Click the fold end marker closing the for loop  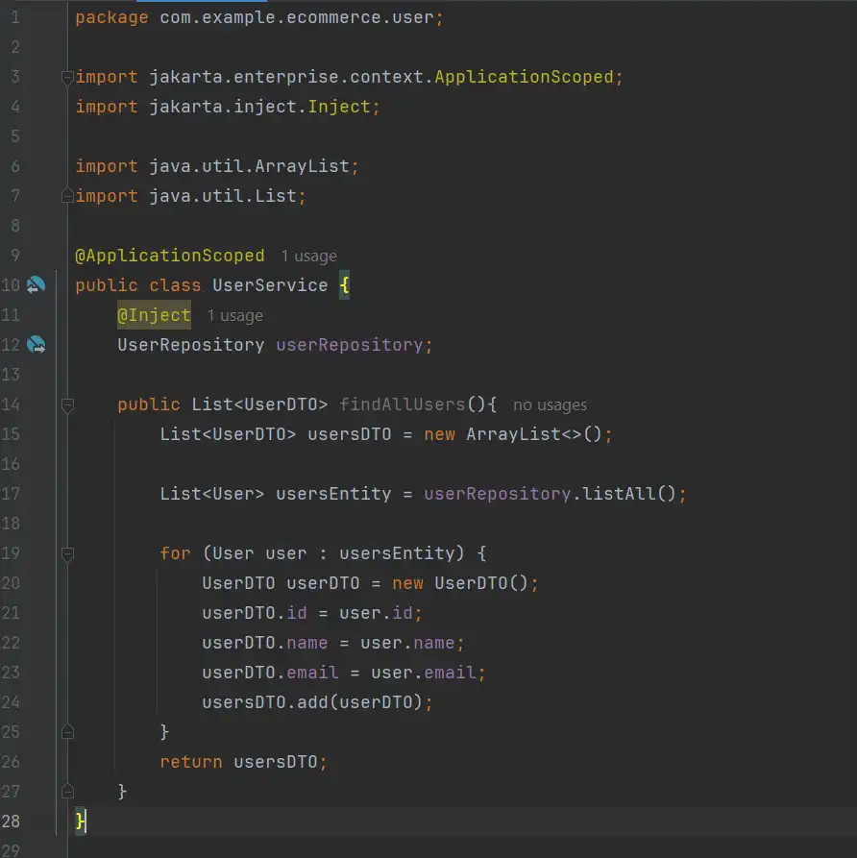pos(67,731)
